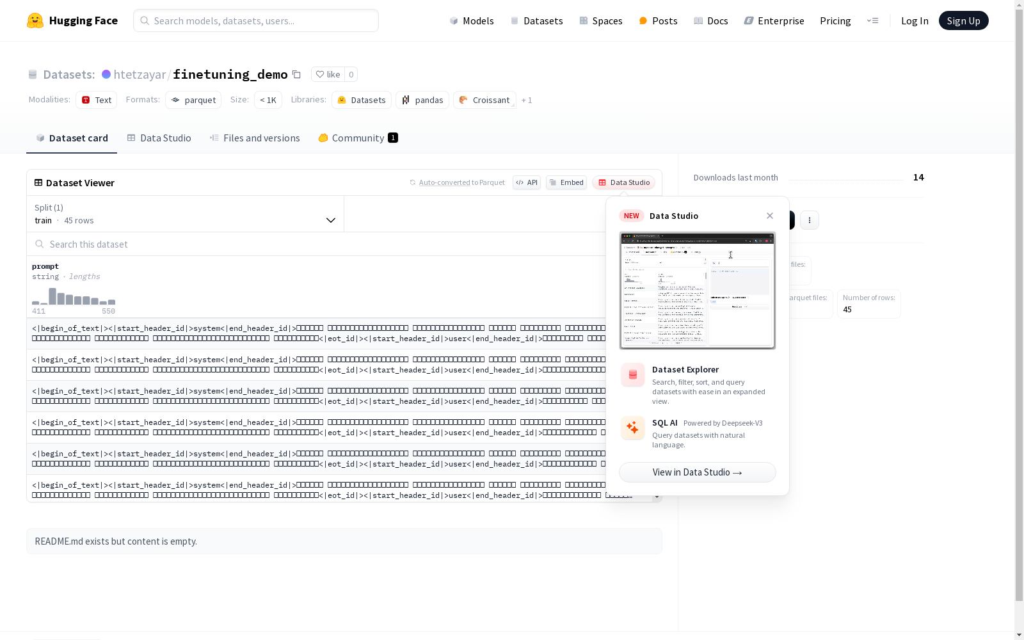
Task: Click the Sign Up button
Action: (x=963, y=20)
